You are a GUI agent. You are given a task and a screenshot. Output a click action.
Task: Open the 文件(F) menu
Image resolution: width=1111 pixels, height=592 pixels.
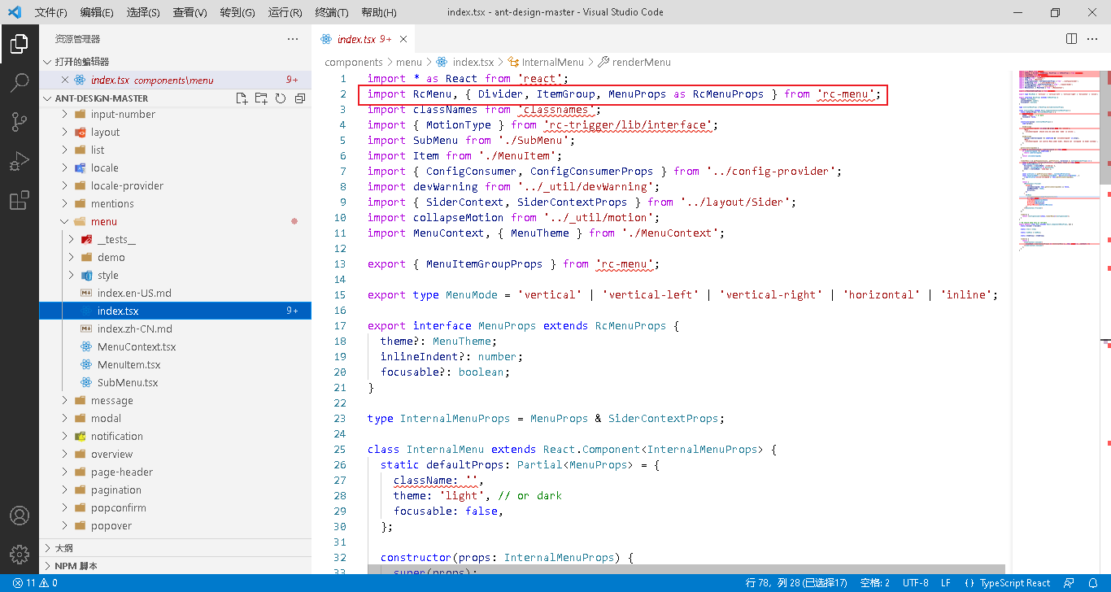click(51, 12)
